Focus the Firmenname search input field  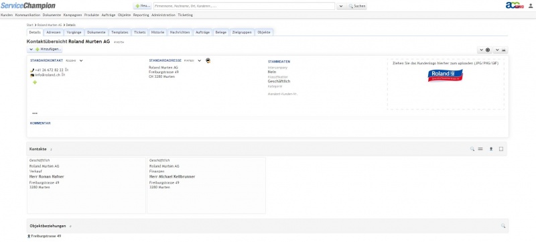[x=244, y=6]
